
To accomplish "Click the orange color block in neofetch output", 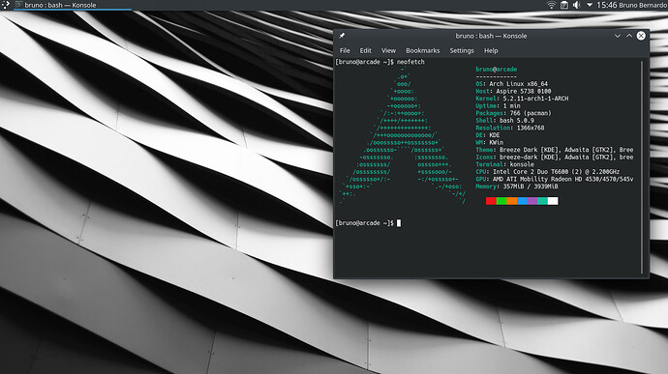I will 512,201.
